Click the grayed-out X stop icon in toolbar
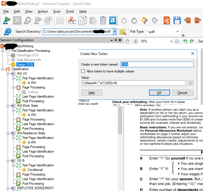Viewport: 203px width, 191px height. click(x=17, y=20)
